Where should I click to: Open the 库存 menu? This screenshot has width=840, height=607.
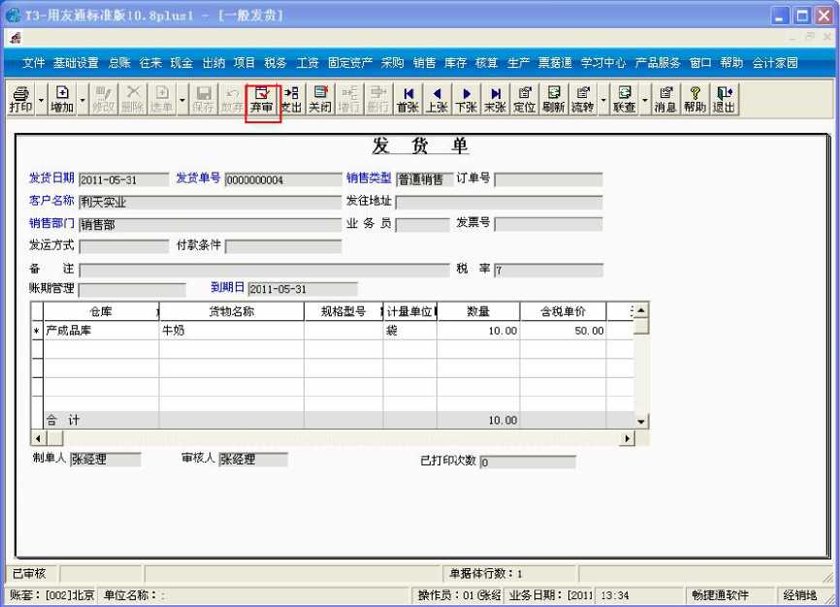[x=455, y=63]
